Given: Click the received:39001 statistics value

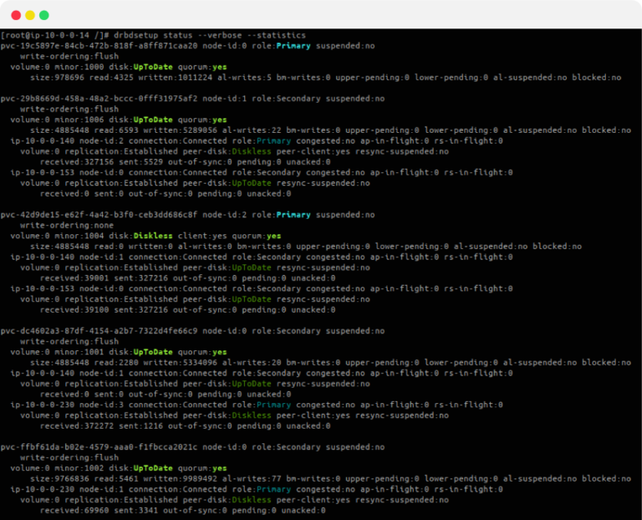Looking at the screenshot, I should point(74,278).
